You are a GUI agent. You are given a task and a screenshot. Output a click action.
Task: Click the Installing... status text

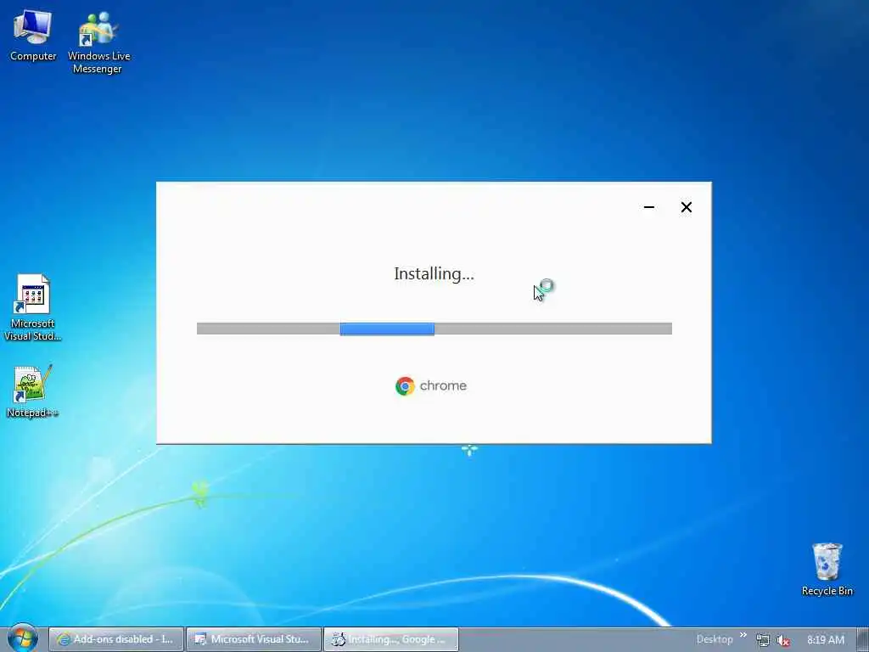pos(434,274)
